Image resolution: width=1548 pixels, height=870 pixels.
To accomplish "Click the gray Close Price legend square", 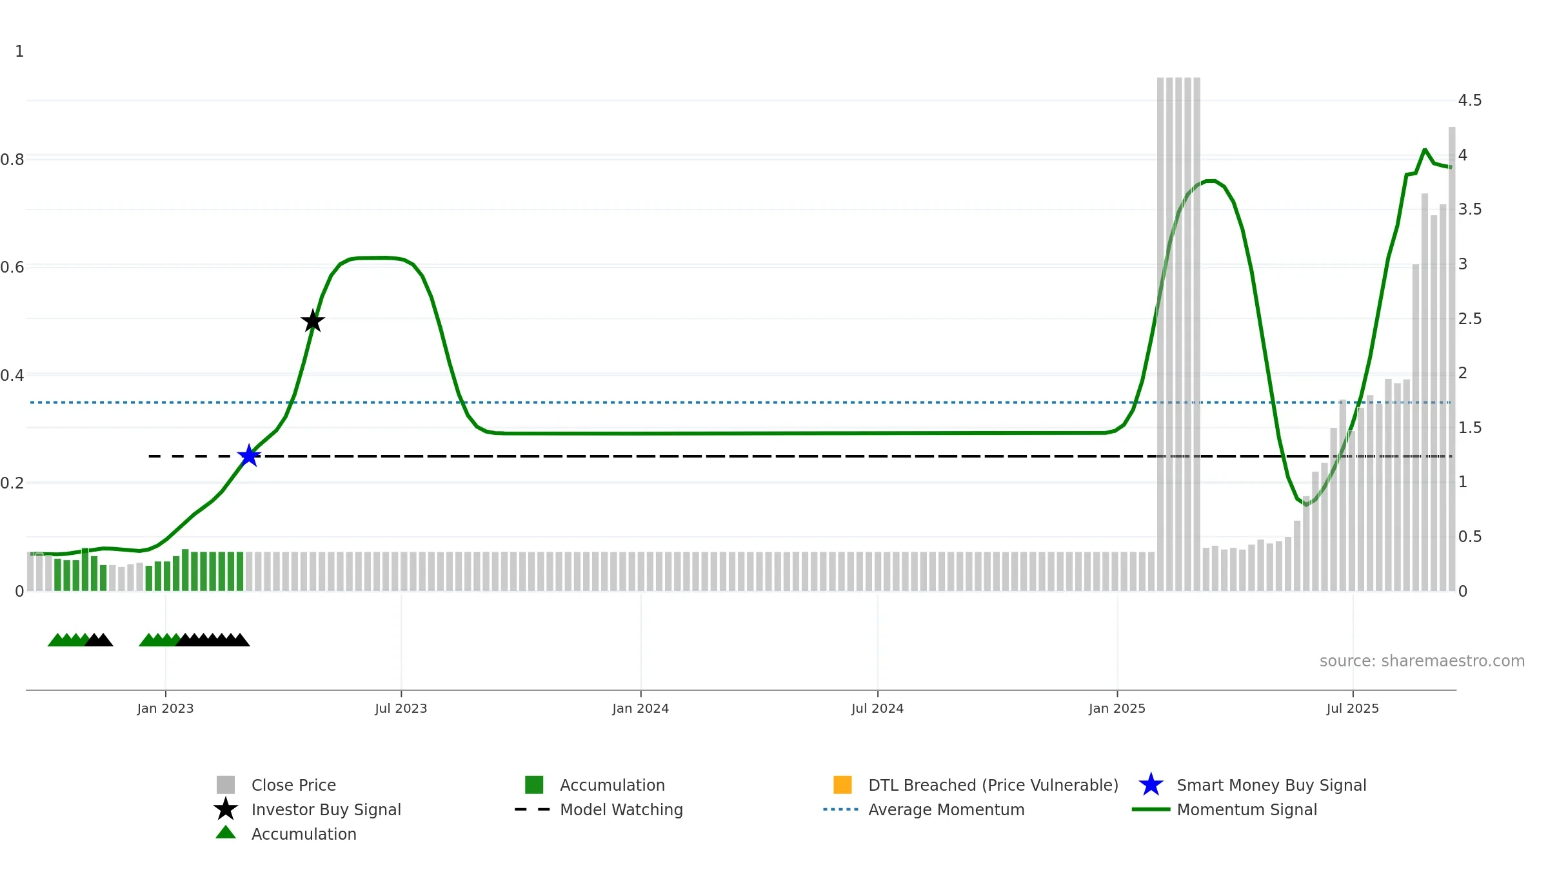I will tap(226, 785).
